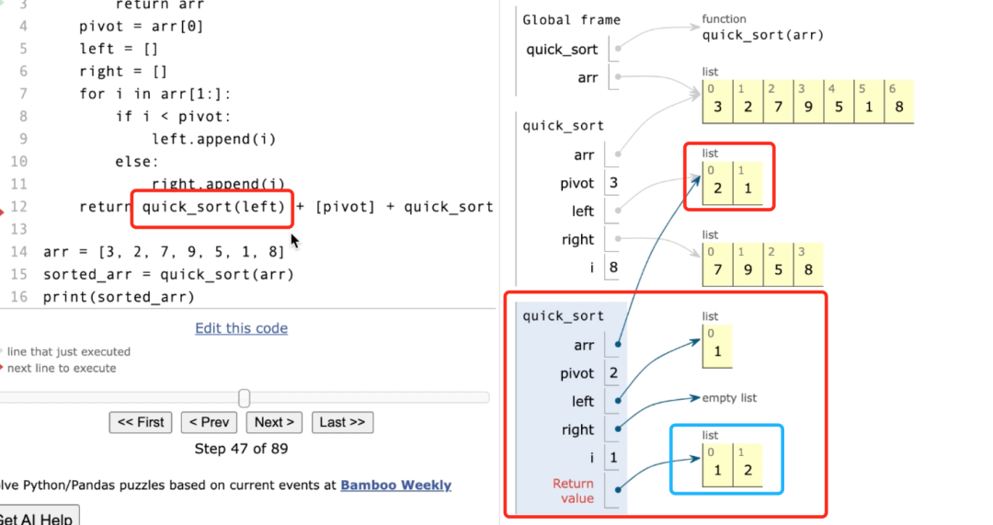This screenshot has width=993, height=525.
Task: Click the single-element list containing 1
Action: tap(717, 346)
